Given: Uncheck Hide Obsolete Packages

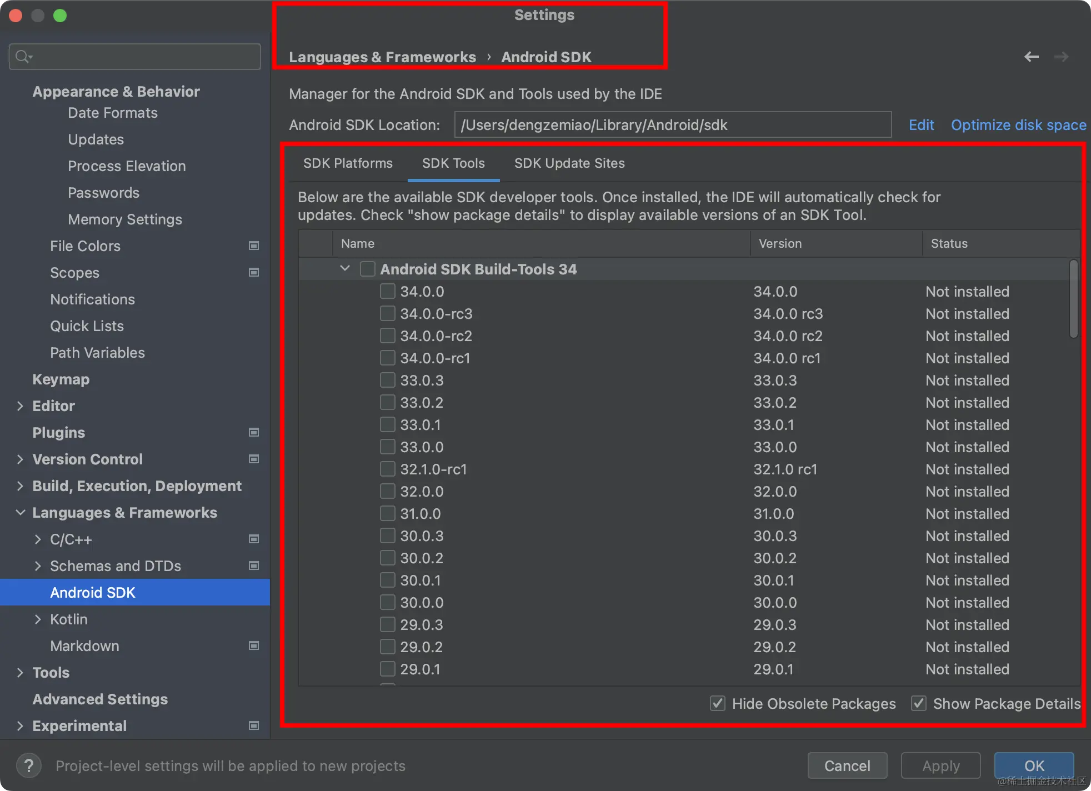Looking at the screenshot, I should (718, 704).
